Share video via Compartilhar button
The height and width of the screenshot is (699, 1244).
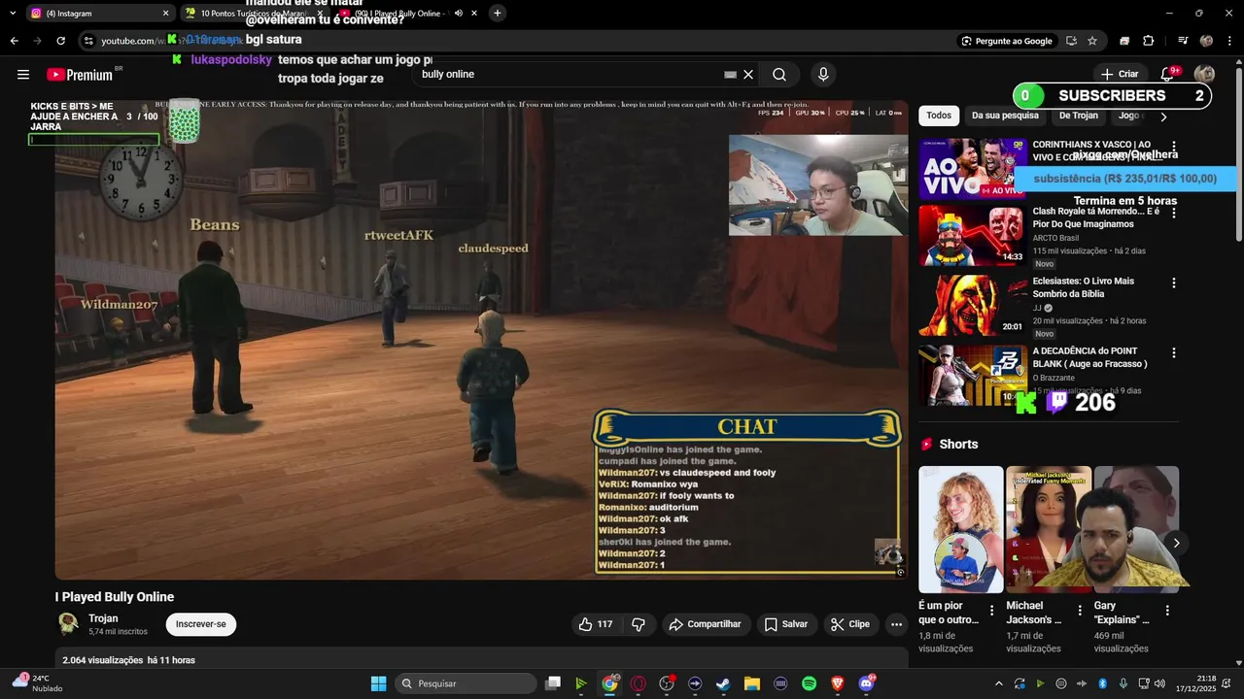[x=705, y=624]
